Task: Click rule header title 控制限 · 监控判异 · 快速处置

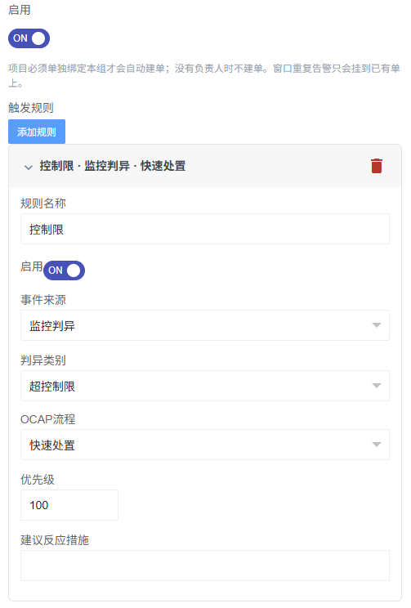Action: pyautogui.click(x=113, y=166)
